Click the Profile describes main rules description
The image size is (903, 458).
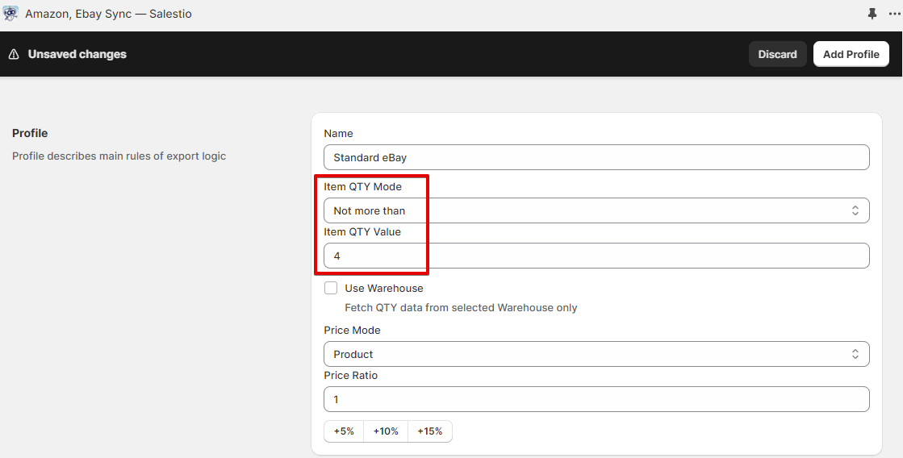[x=119, y=156]
